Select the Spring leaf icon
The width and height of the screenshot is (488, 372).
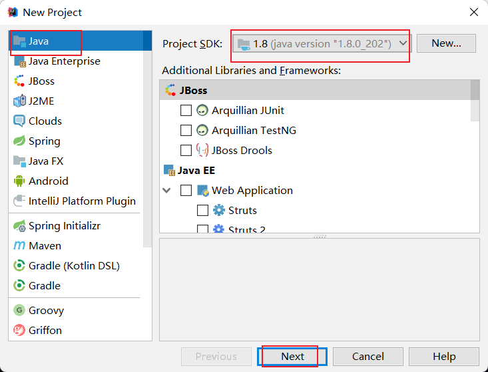click(x=19, y=141)
